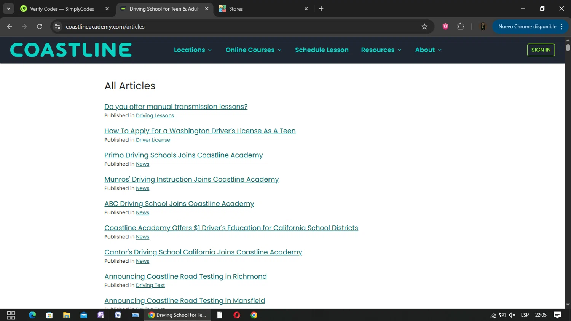The height and width of the screenshot is (321, 571).
Task: Bookmark this page with the star icon
Action: 424,27
